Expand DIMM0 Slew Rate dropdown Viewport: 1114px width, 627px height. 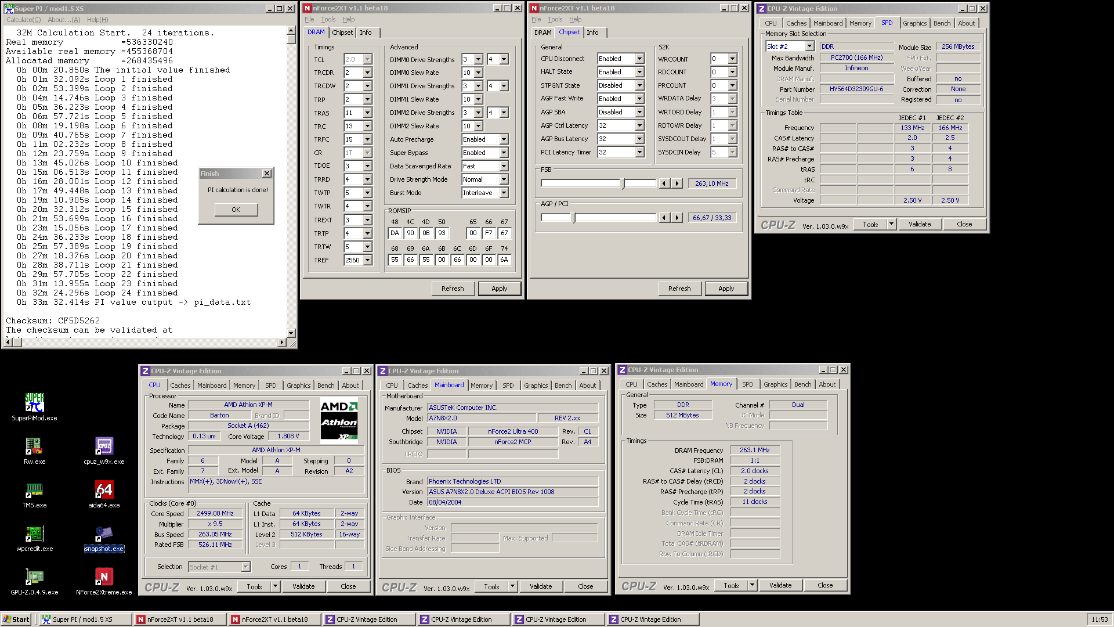click(478, 73)
